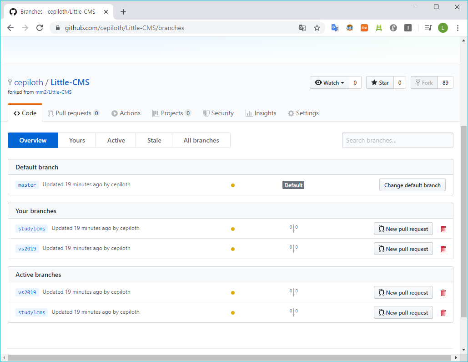Open upstream mm2/Little-CMS link
Image resolution: width=468 pixels, height=362 pixels.
(x=53, y=92)
